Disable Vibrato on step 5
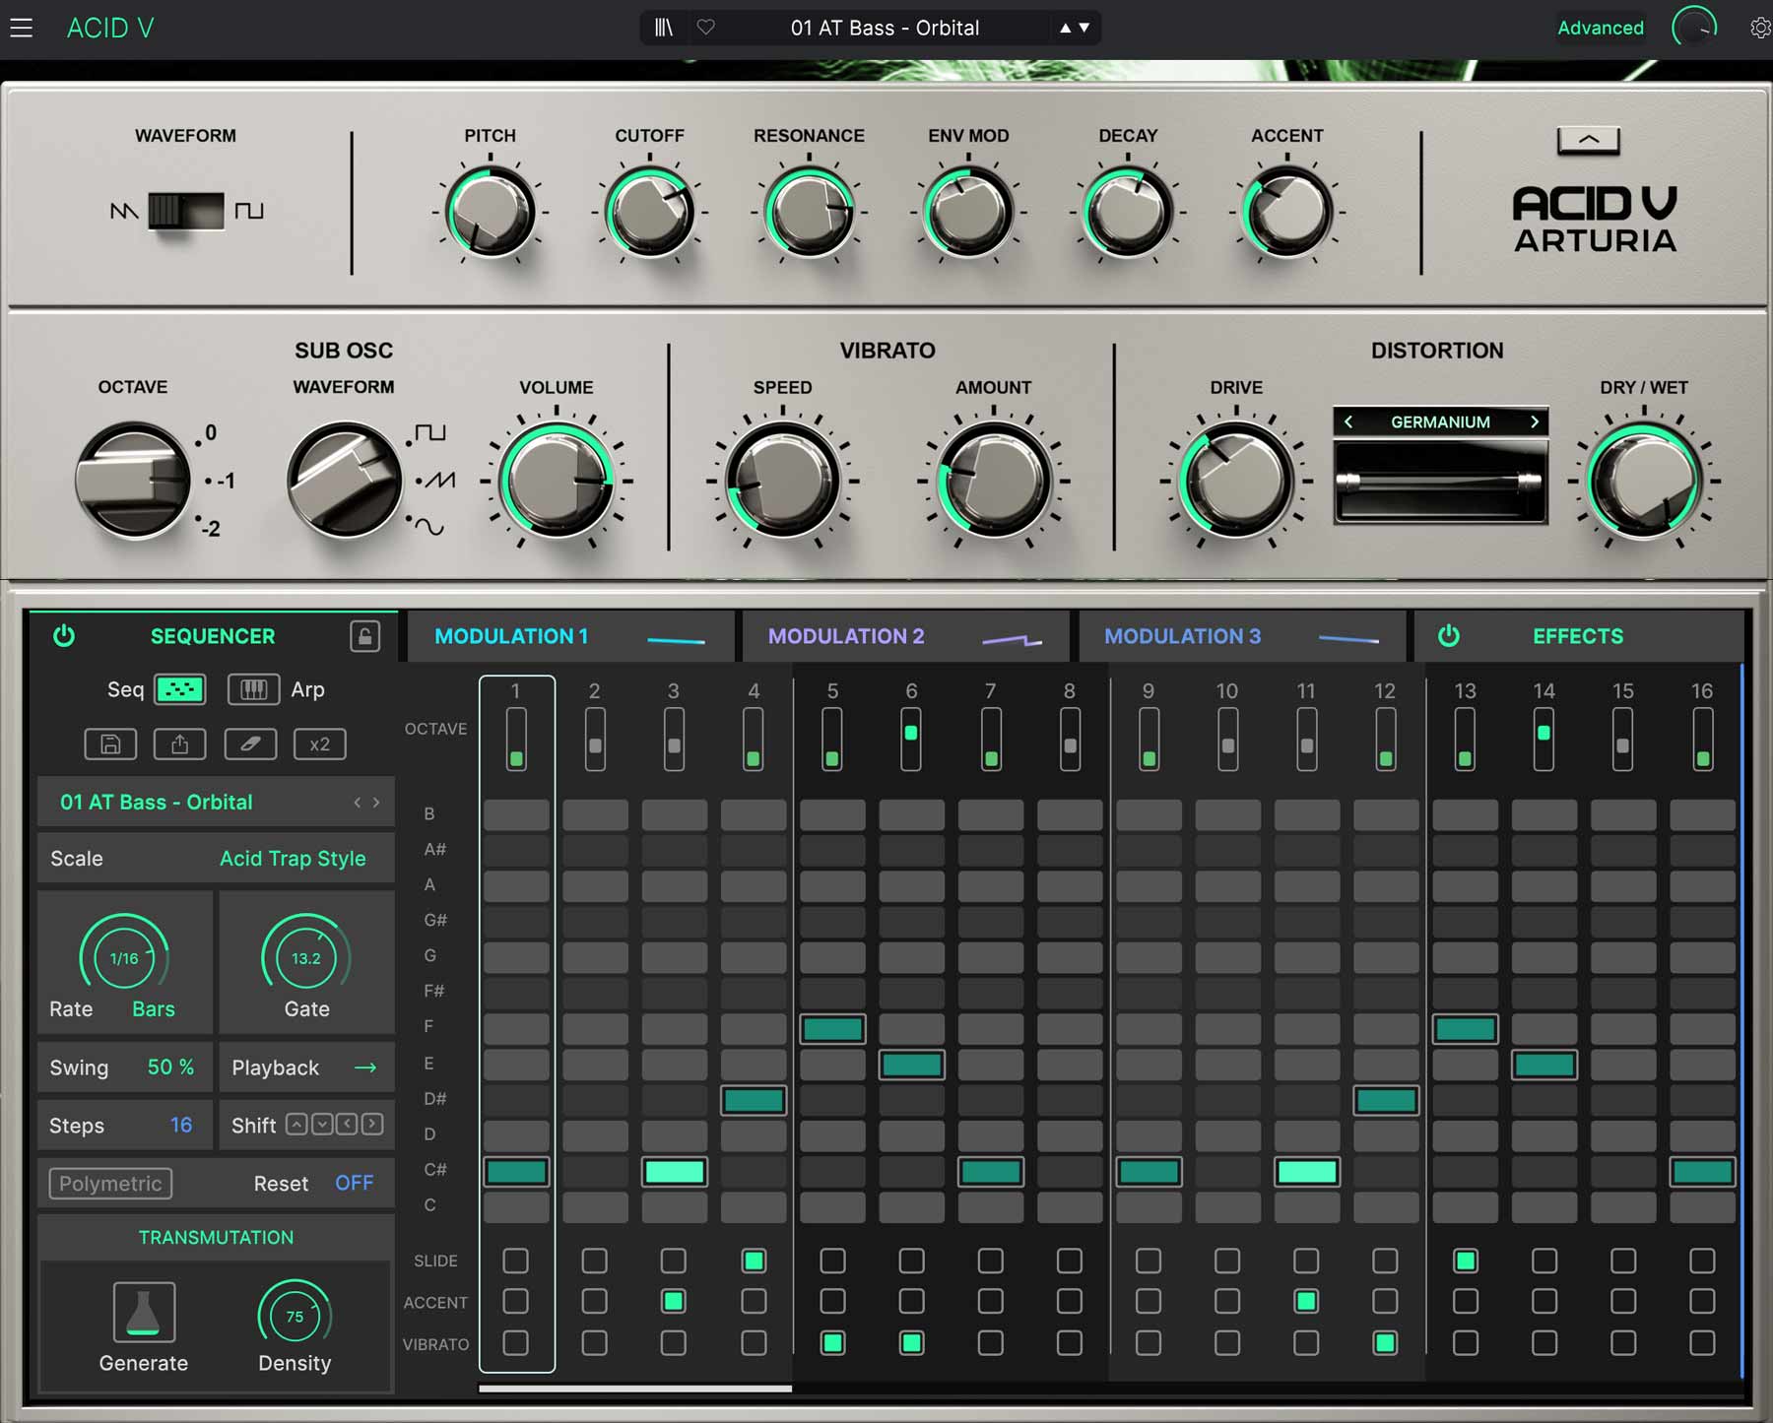This screenshot has height=1423, width=1773. [x=832, y=1342]
